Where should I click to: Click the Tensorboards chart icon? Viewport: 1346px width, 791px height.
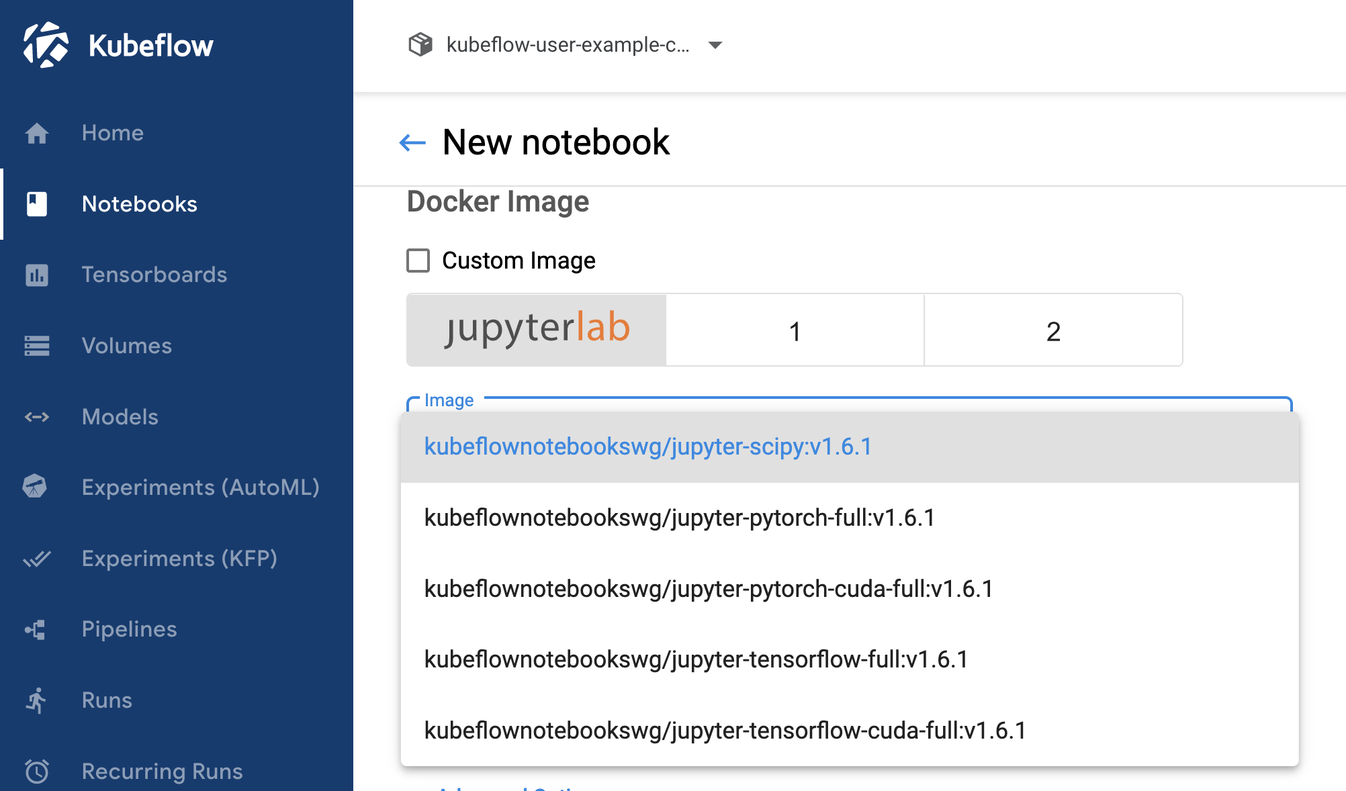37,275
